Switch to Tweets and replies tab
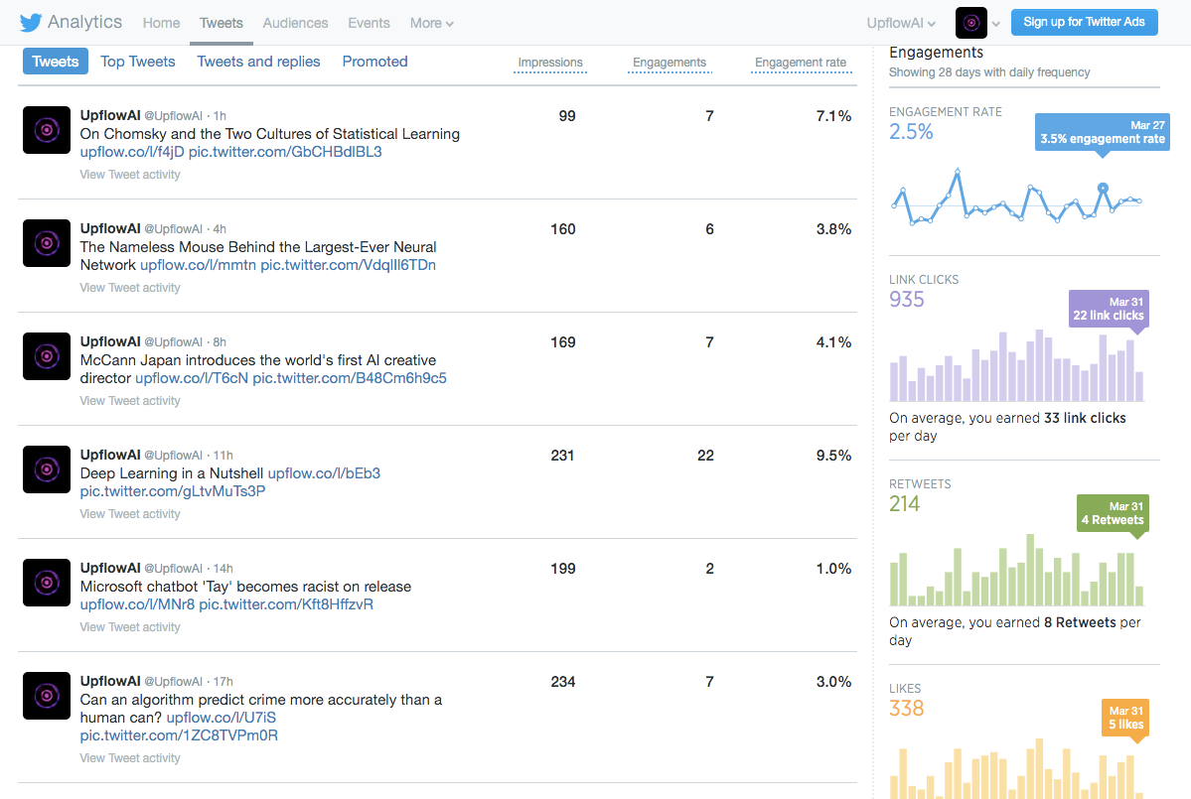The image size is (1191, 799). [x=258, y=62]
